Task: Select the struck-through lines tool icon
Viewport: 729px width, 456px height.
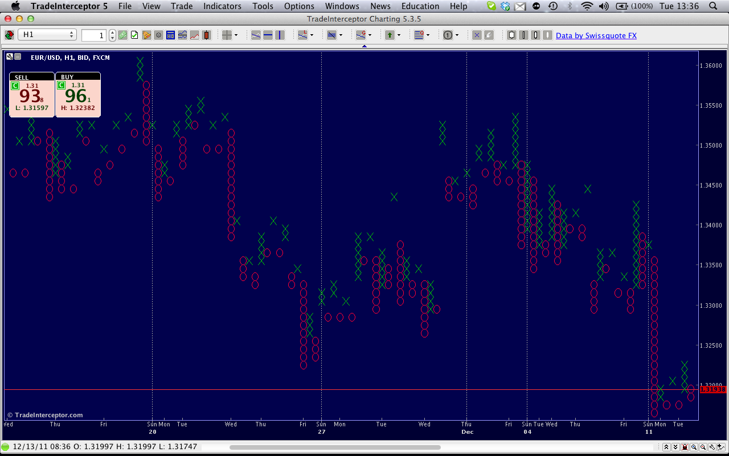Action: point(331,35)
